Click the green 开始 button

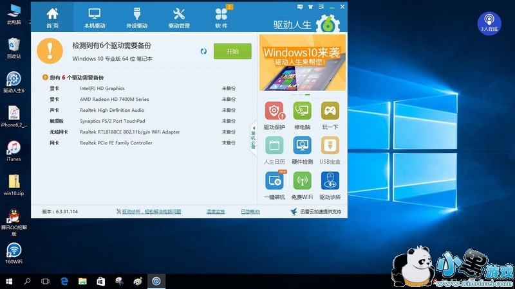(232, 51)
